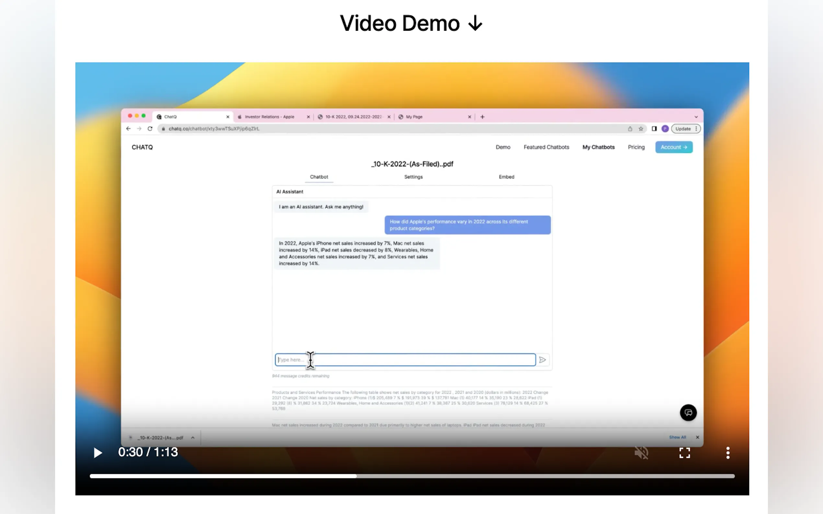Screen dimensions: 823x514
Task: Click the _10-K-2022-(As-Filed)..pdf title
Action: (412, 164)
